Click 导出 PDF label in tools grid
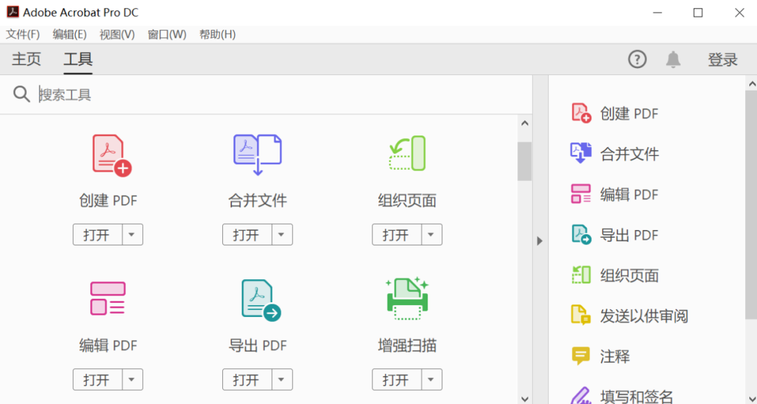Screen dimensions: 757x404 [257, 346]
